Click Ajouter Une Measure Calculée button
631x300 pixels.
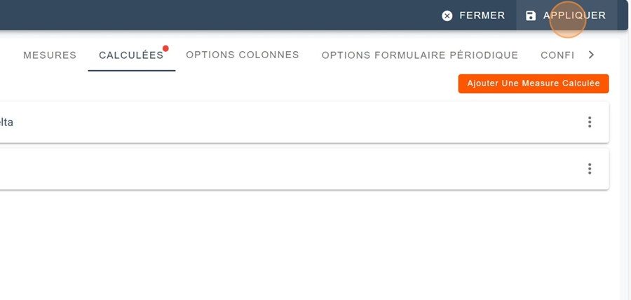(534, 83)
